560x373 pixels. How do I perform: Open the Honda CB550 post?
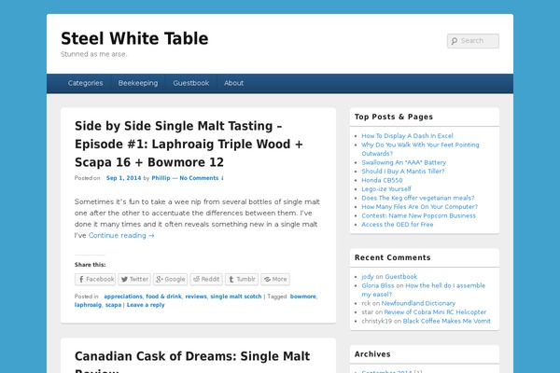pyautogui.click(x=382, y=180)
